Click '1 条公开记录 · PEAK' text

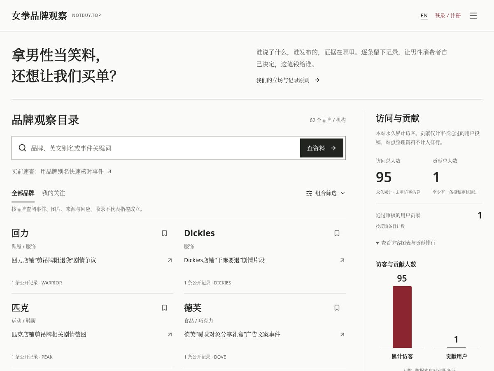(32, 357)
